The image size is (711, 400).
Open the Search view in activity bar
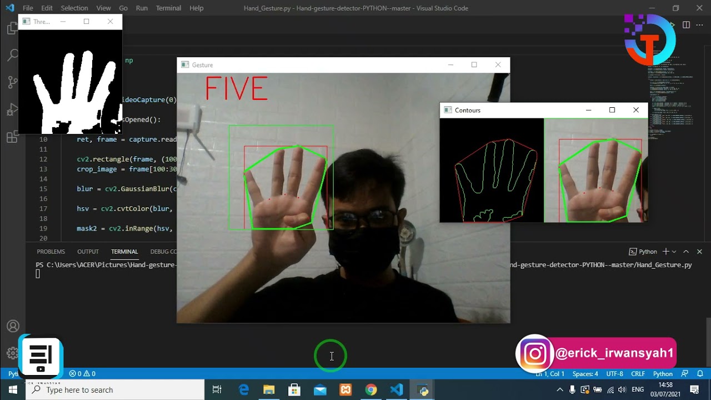(12, 56)
